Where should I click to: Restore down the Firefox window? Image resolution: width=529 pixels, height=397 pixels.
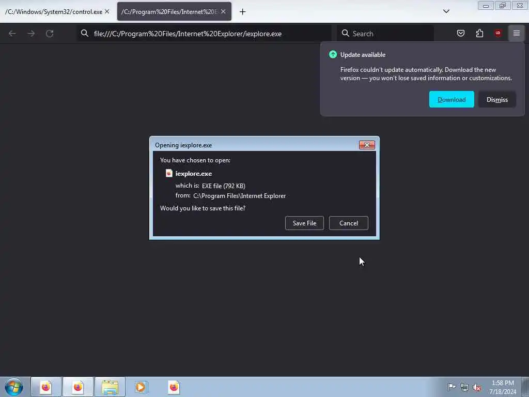(502, 5)
